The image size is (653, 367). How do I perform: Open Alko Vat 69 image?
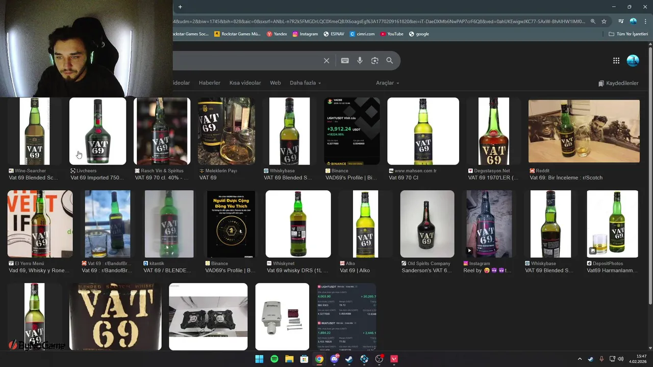click(x=365, y=224)
